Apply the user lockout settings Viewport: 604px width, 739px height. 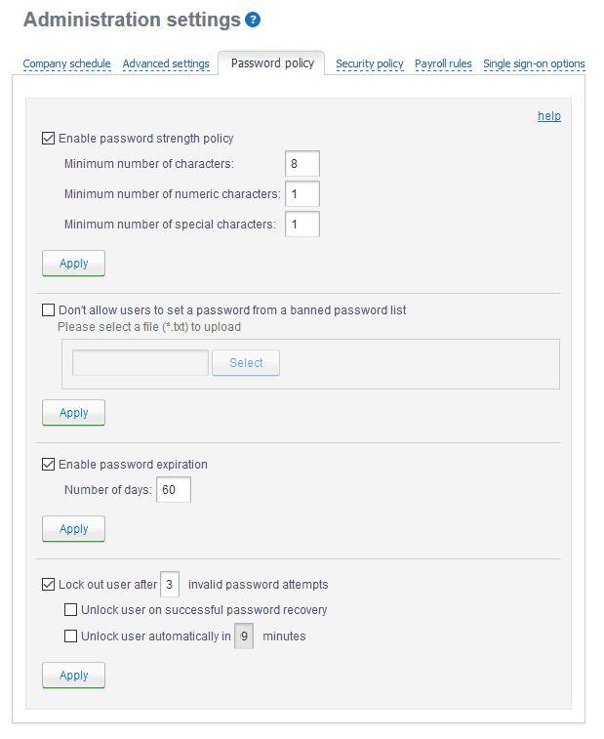point(73,676)
